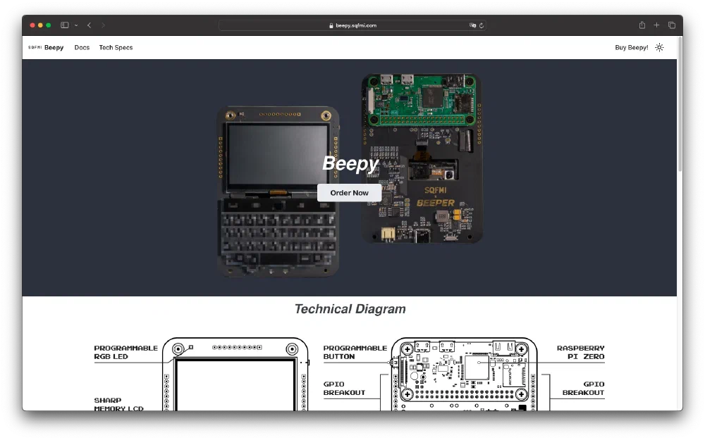Viewport: 705px width, 440px height.
Task: Toggle the Safari sidebar
Action: point(64,25)
